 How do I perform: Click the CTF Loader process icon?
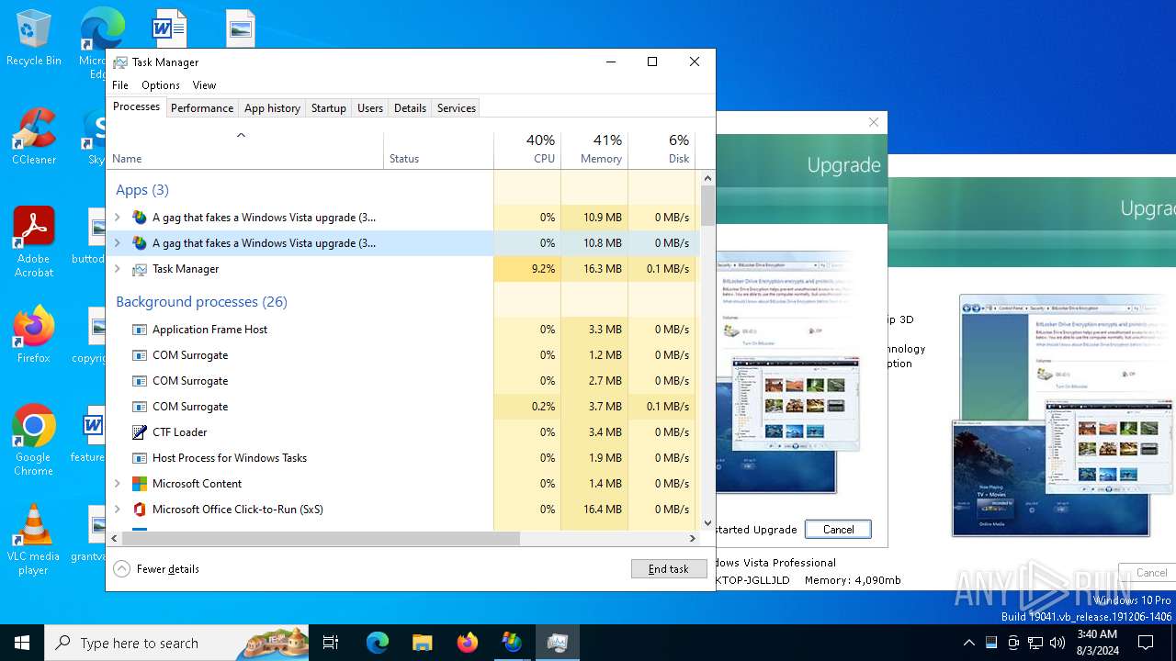coord(140,432)
